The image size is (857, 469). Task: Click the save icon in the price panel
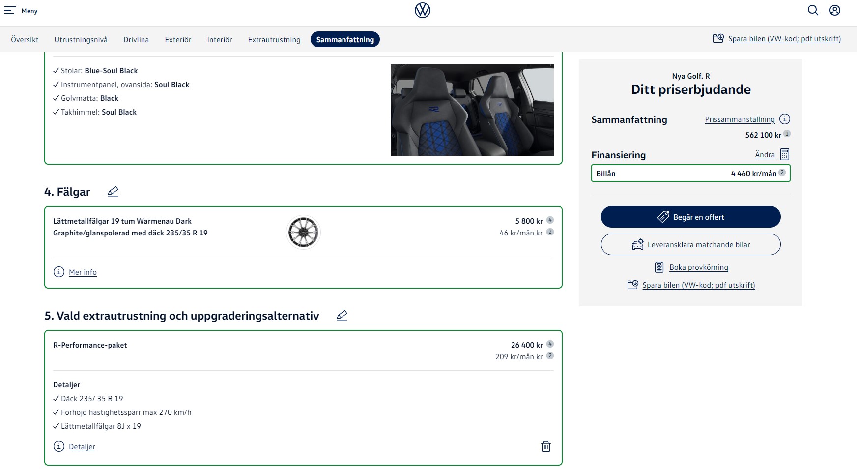tap(632, 285)
